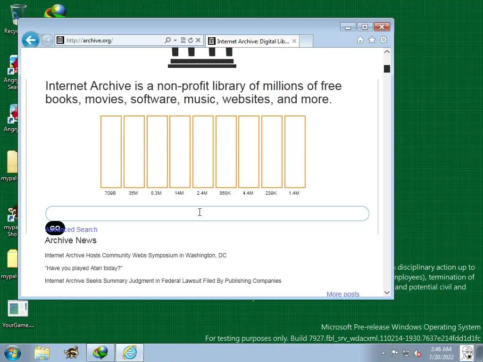The width and height of the screenshot is (483, 362).
Task: Show hidden tray icons arrow
Action: tap(383, 353)
